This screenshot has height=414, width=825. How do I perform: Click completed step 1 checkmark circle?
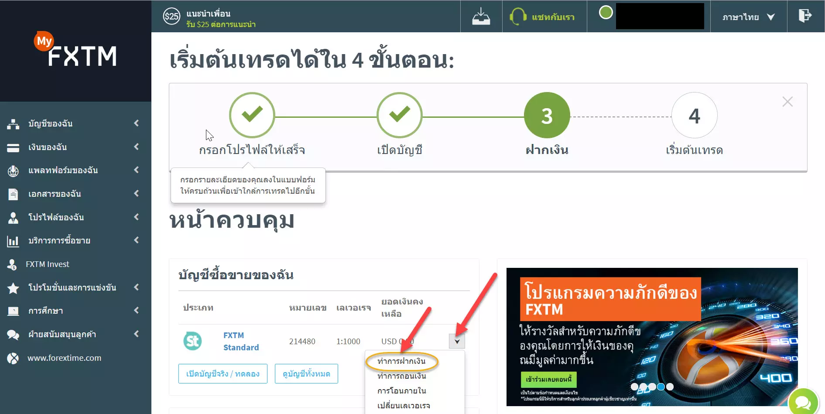252,115
